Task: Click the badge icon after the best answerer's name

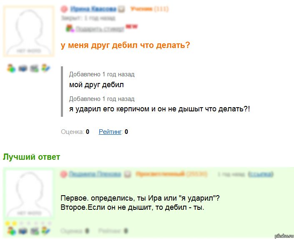Action: pyautogui.click(x=128, y=174)
